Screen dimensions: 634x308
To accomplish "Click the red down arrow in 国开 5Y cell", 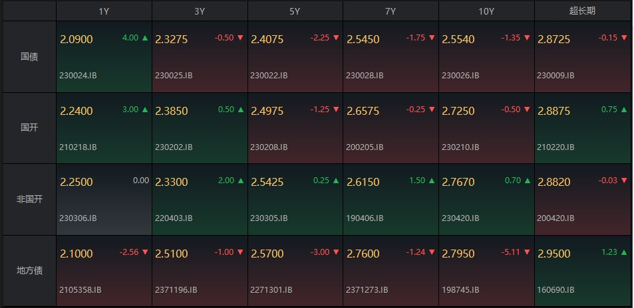I will (337, 110).
